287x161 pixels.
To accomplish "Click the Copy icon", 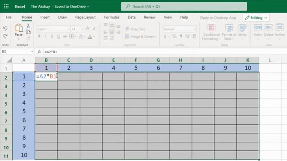I will click(x=28, y=32).
